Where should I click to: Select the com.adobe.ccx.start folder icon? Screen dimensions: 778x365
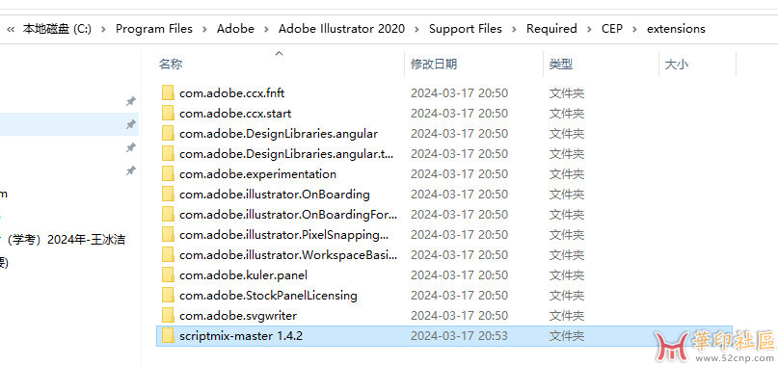point(168,114)
